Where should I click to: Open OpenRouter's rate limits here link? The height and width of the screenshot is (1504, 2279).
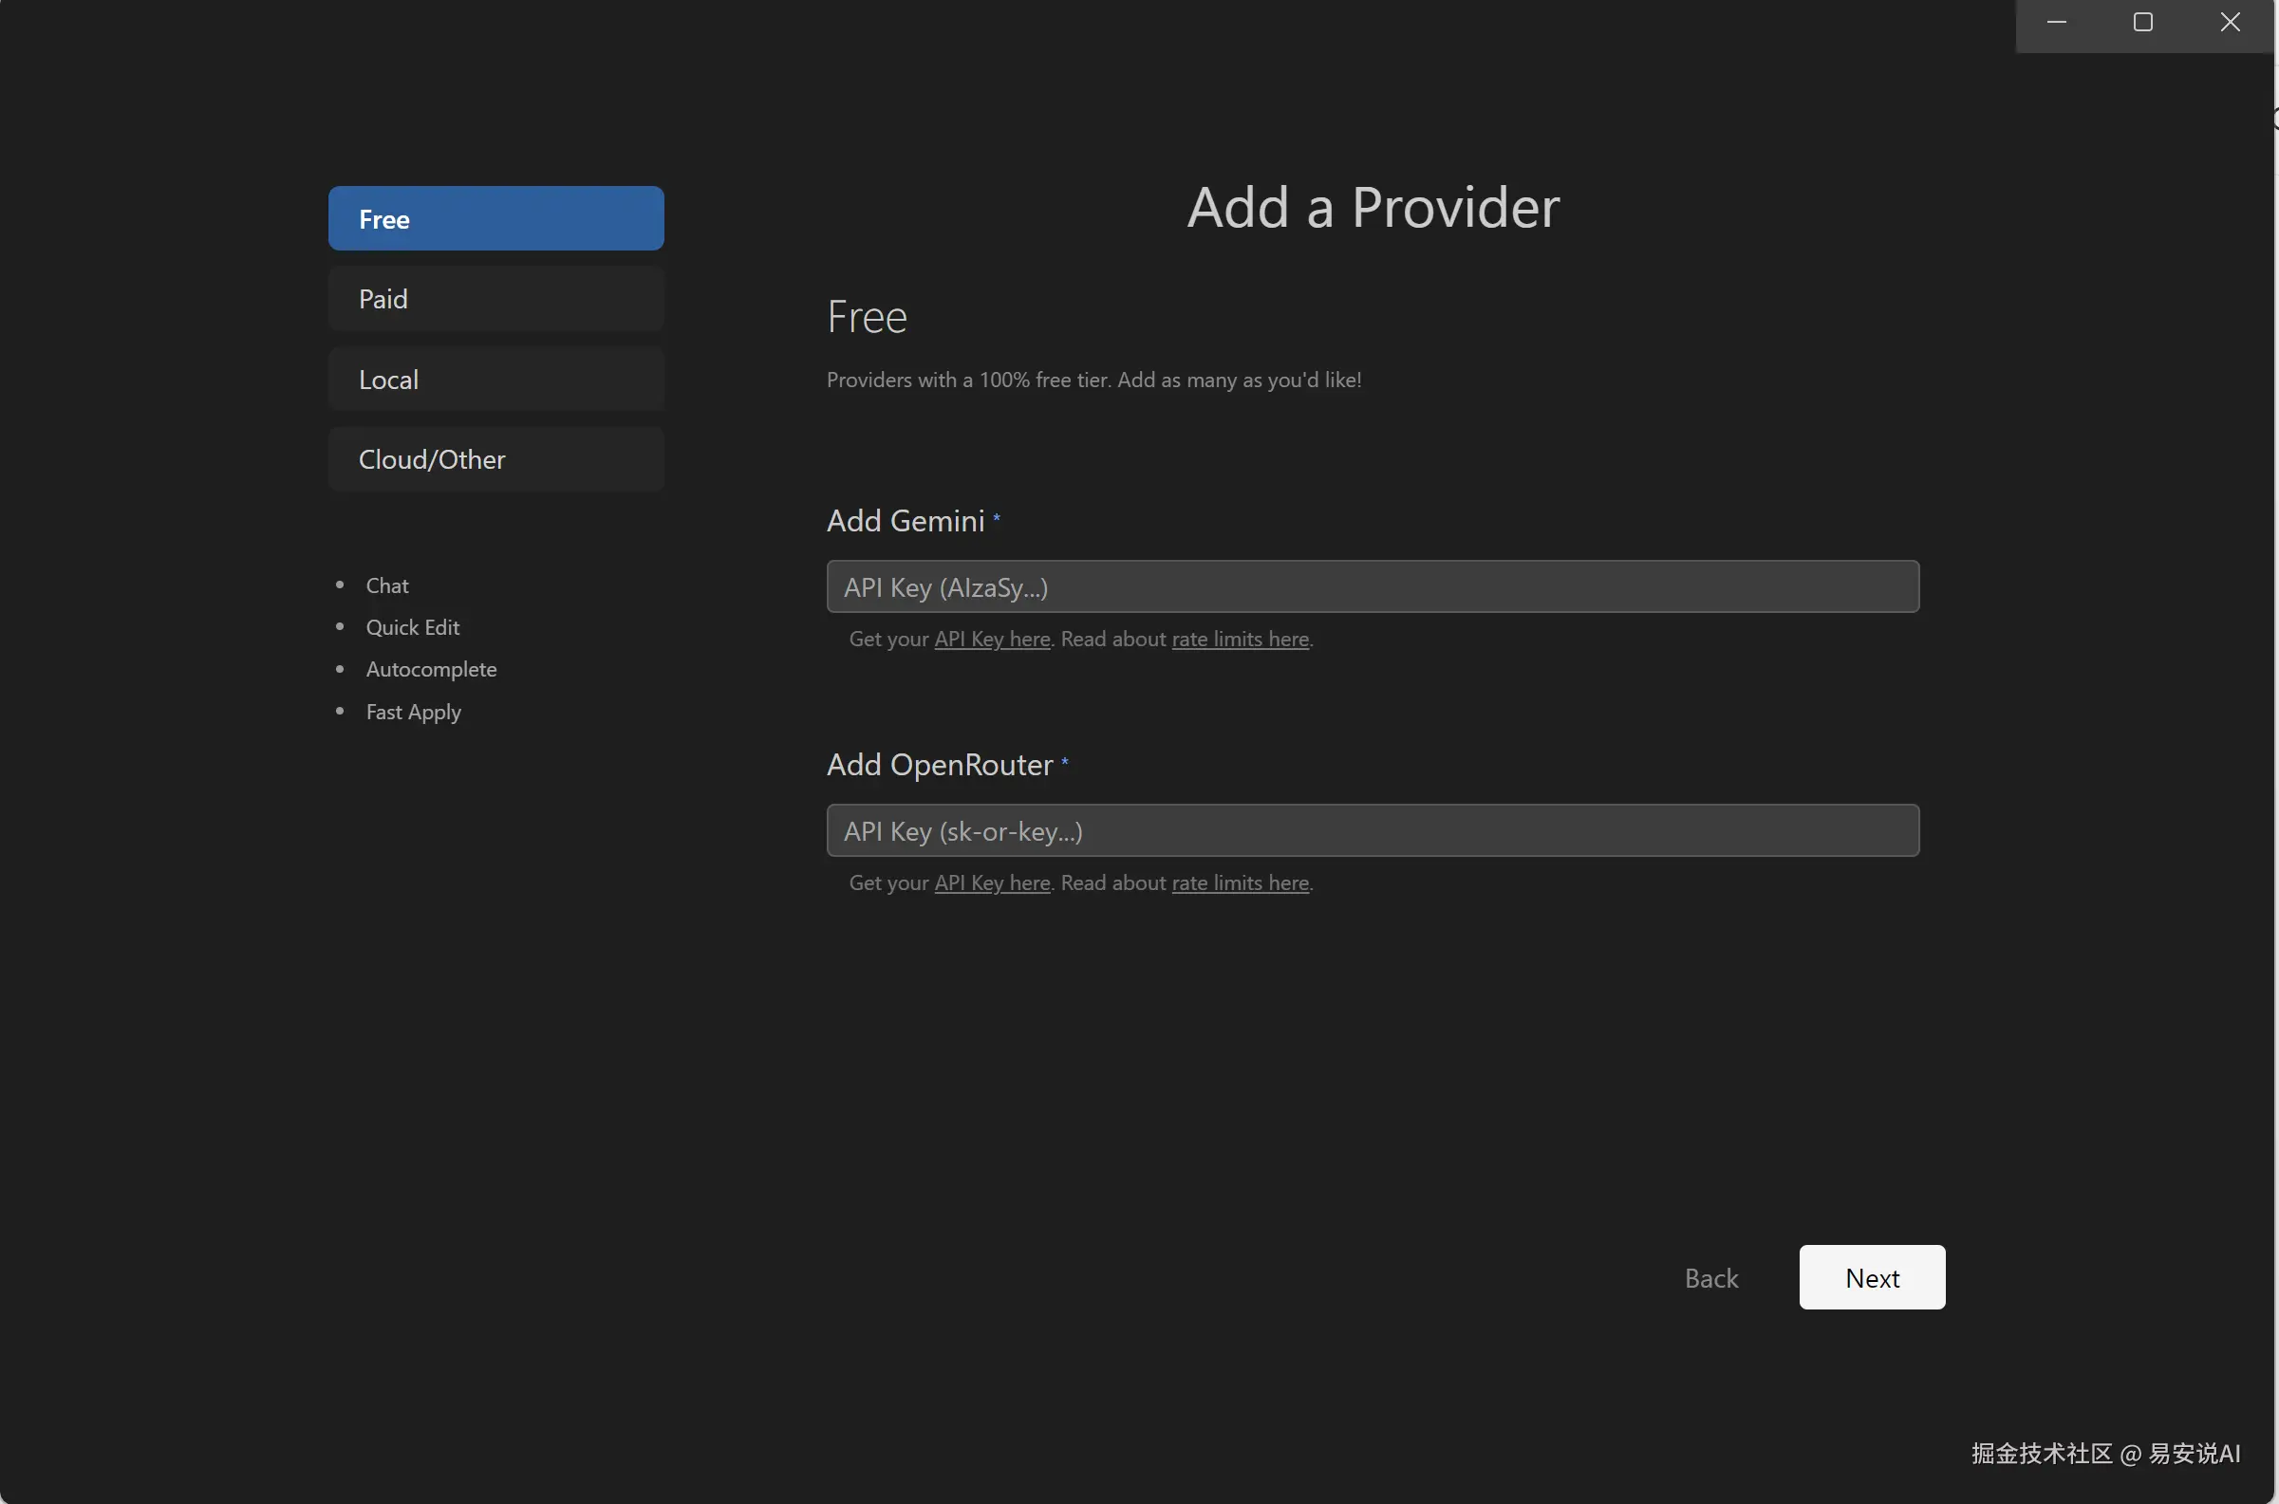[1240, 882]
